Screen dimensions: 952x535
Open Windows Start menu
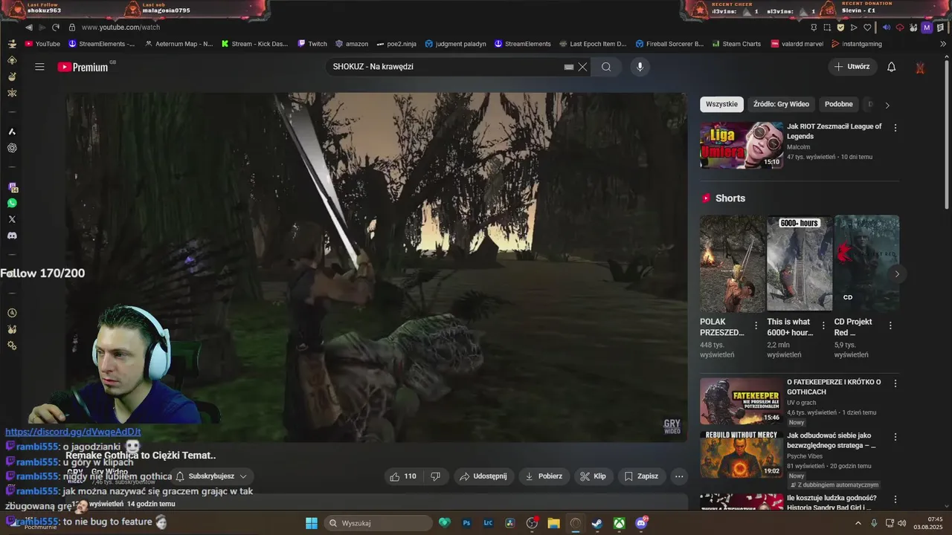[x=312, y=523]
